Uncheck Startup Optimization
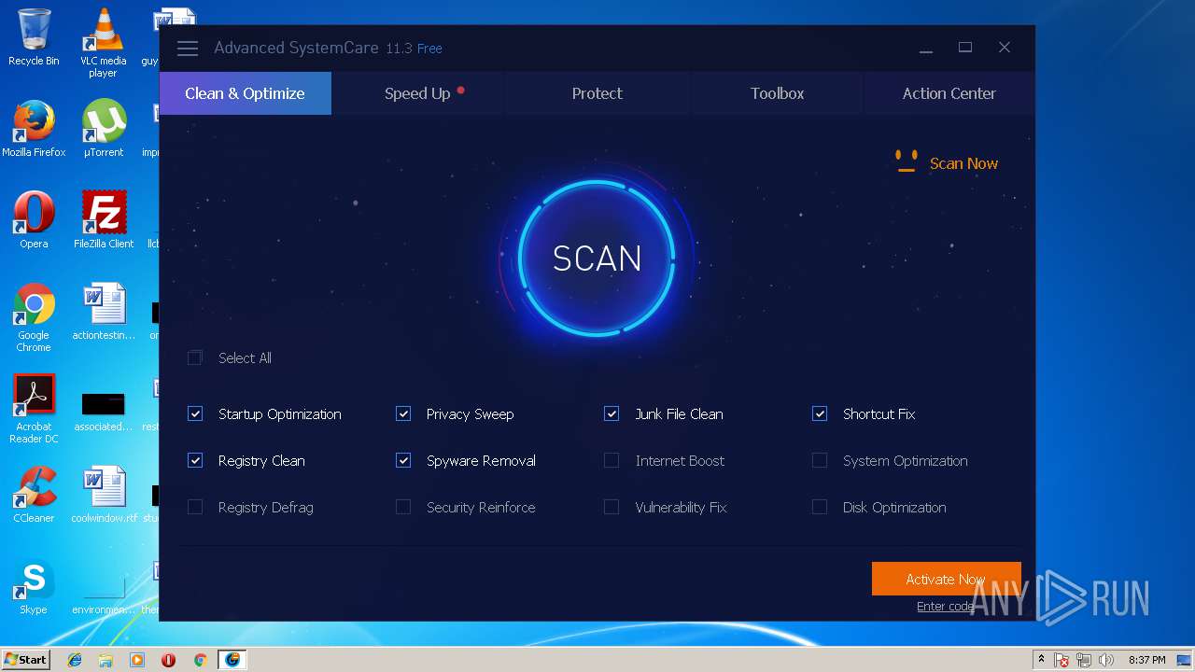This screenshot has height=672, width=1195. (x=195, y=413)
